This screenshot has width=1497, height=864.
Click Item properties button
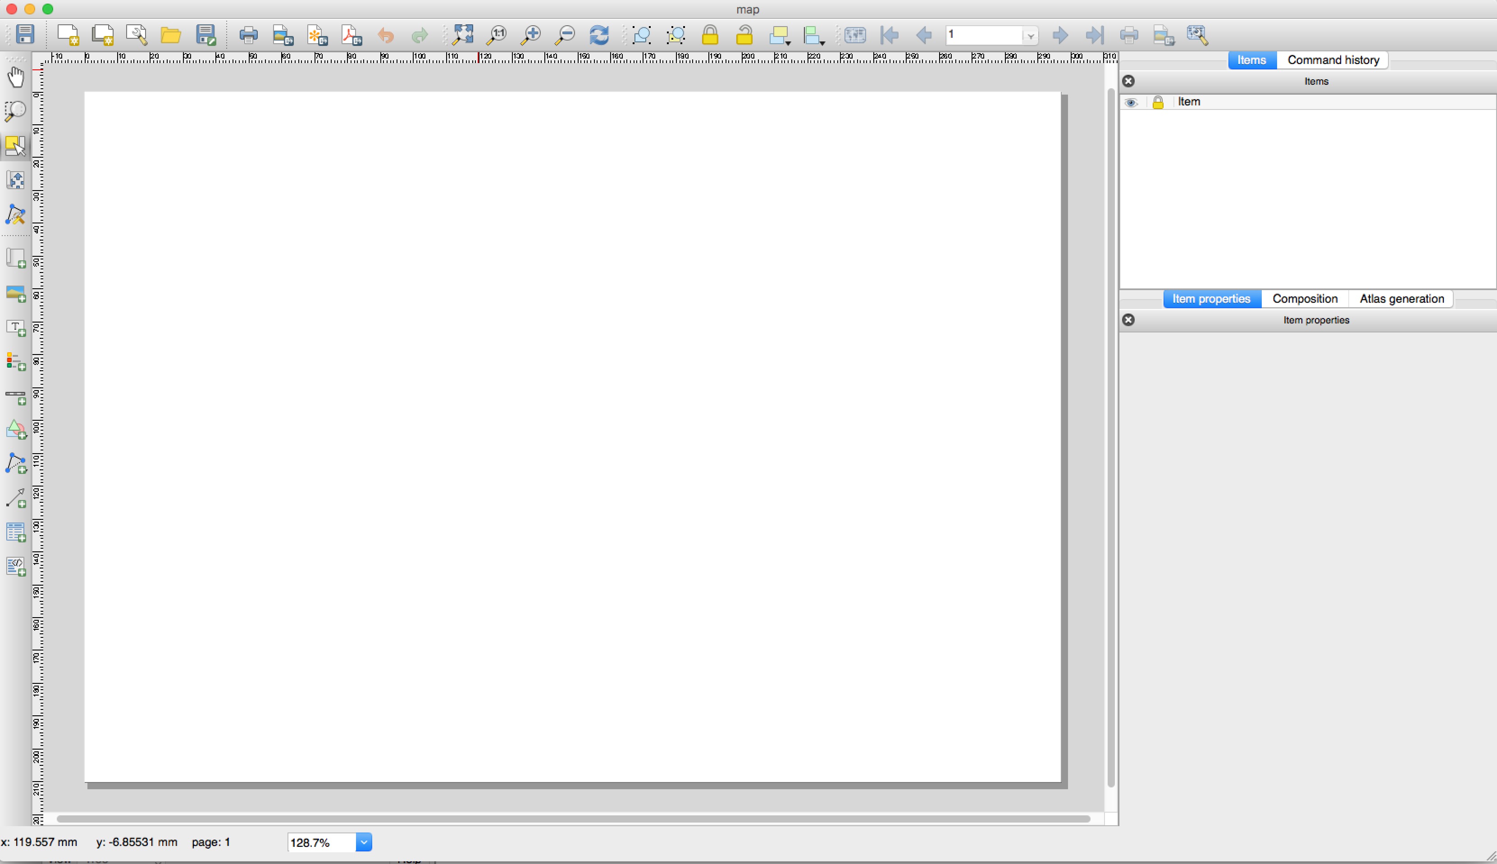tap(1212, 298)
